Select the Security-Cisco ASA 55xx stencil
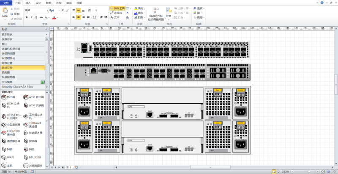Viewport: 338px width, 174px height. 23,87
